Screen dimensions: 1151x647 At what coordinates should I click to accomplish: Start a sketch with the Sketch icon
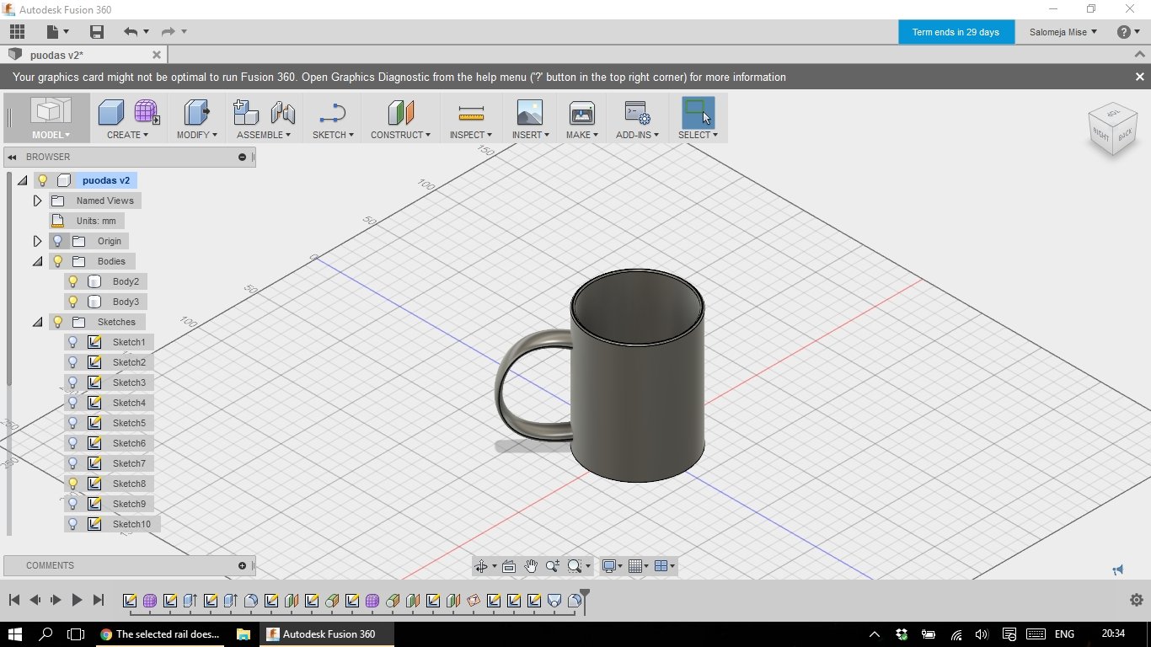coord(333,112)
